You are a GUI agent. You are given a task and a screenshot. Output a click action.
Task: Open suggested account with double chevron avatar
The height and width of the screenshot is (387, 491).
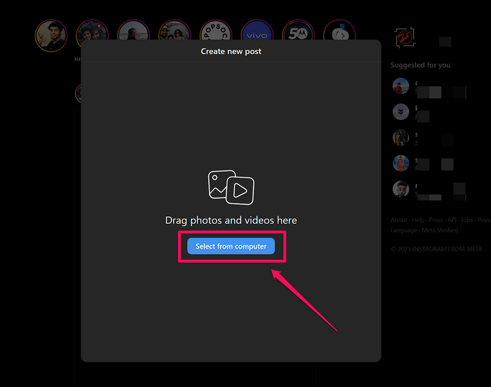[x=401, y=112]
